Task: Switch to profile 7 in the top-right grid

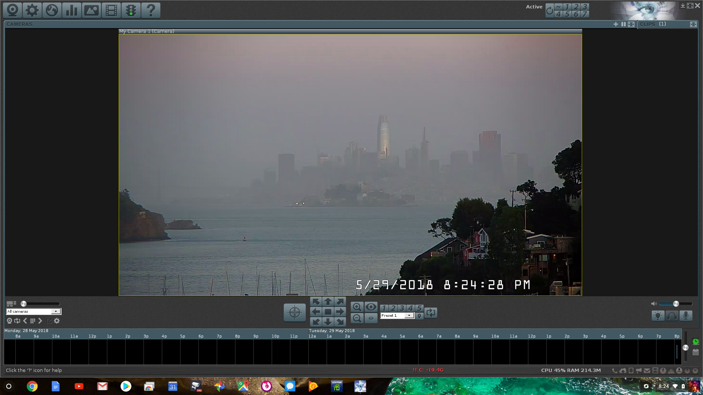Action: coord(585,14)
